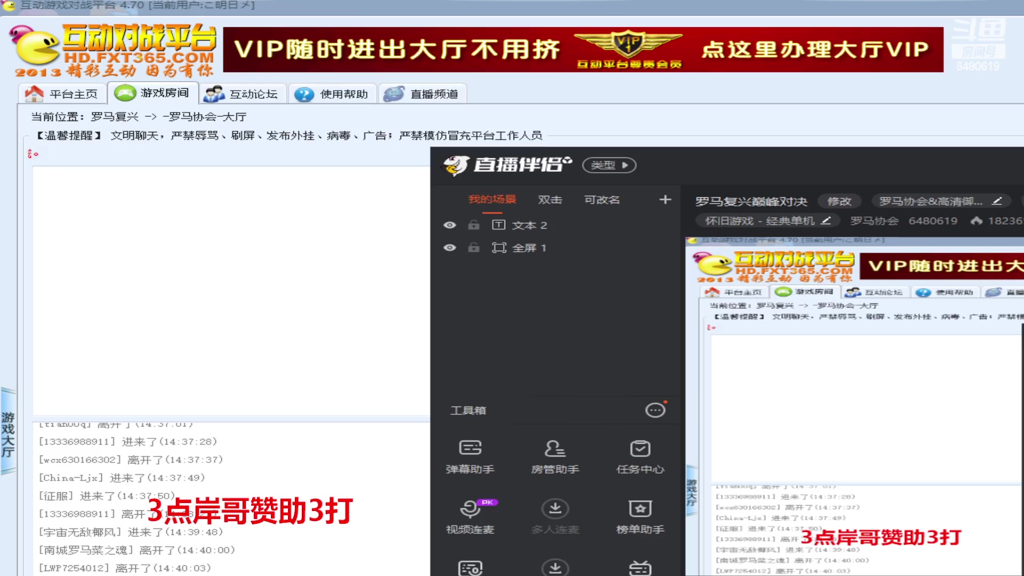The width and height of the screenshot is (1024, 576).
Task: Toggle the lock on 全屏 1 source
Action: point(474,247)
